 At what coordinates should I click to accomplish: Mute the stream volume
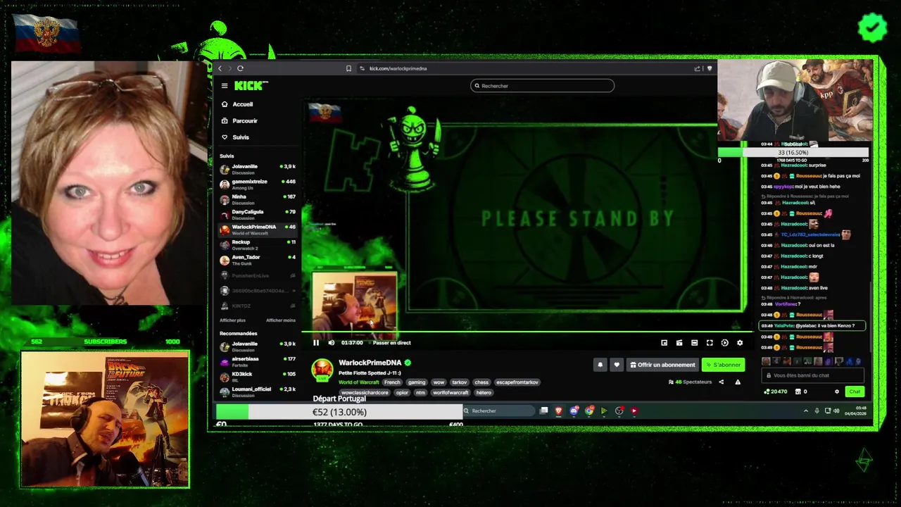pyautogui.click(x=332, y=343)
